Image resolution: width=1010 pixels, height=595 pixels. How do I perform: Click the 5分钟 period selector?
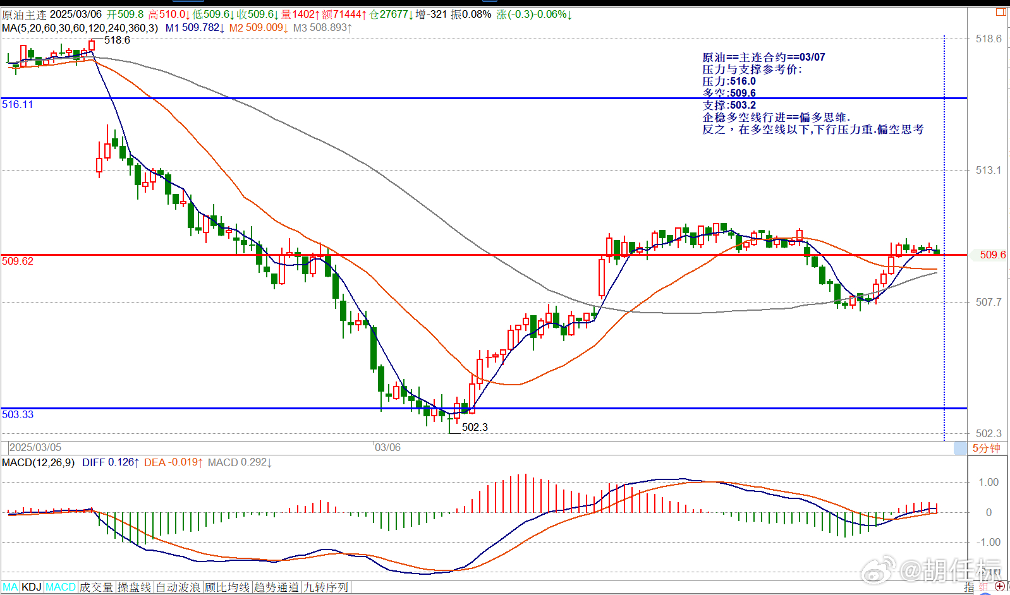click(986, 448)
